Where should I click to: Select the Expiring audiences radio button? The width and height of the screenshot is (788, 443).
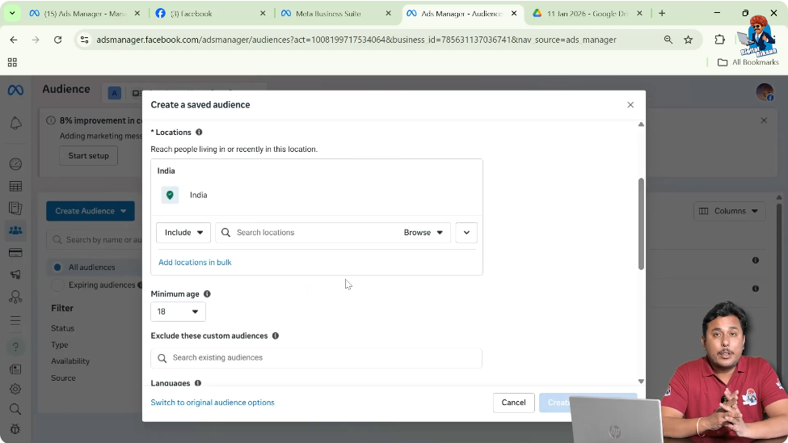point(57,285)
